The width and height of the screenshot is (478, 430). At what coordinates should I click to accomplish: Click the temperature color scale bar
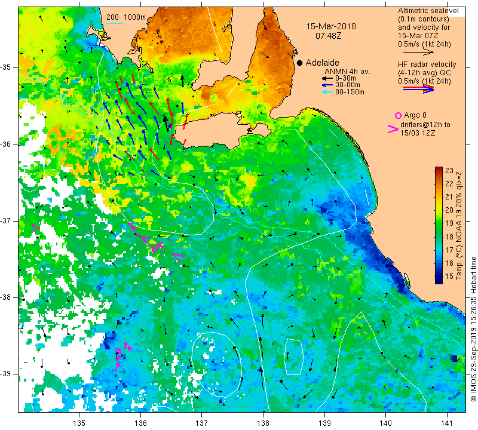439,225
